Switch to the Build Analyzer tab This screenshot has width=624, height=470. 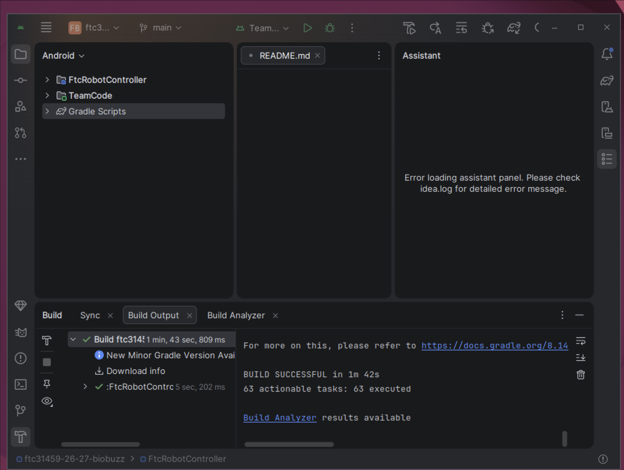click(x=236, y=315)
